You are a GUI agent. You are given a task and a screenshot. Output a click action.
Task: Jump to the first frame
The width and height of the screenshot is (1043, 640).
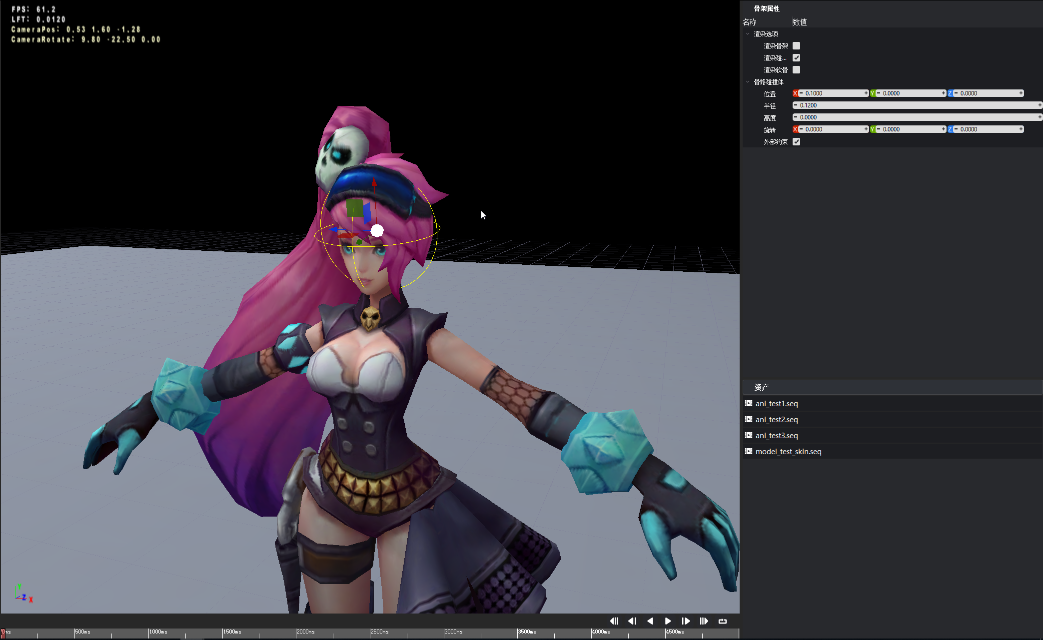(x=614, y=621)
